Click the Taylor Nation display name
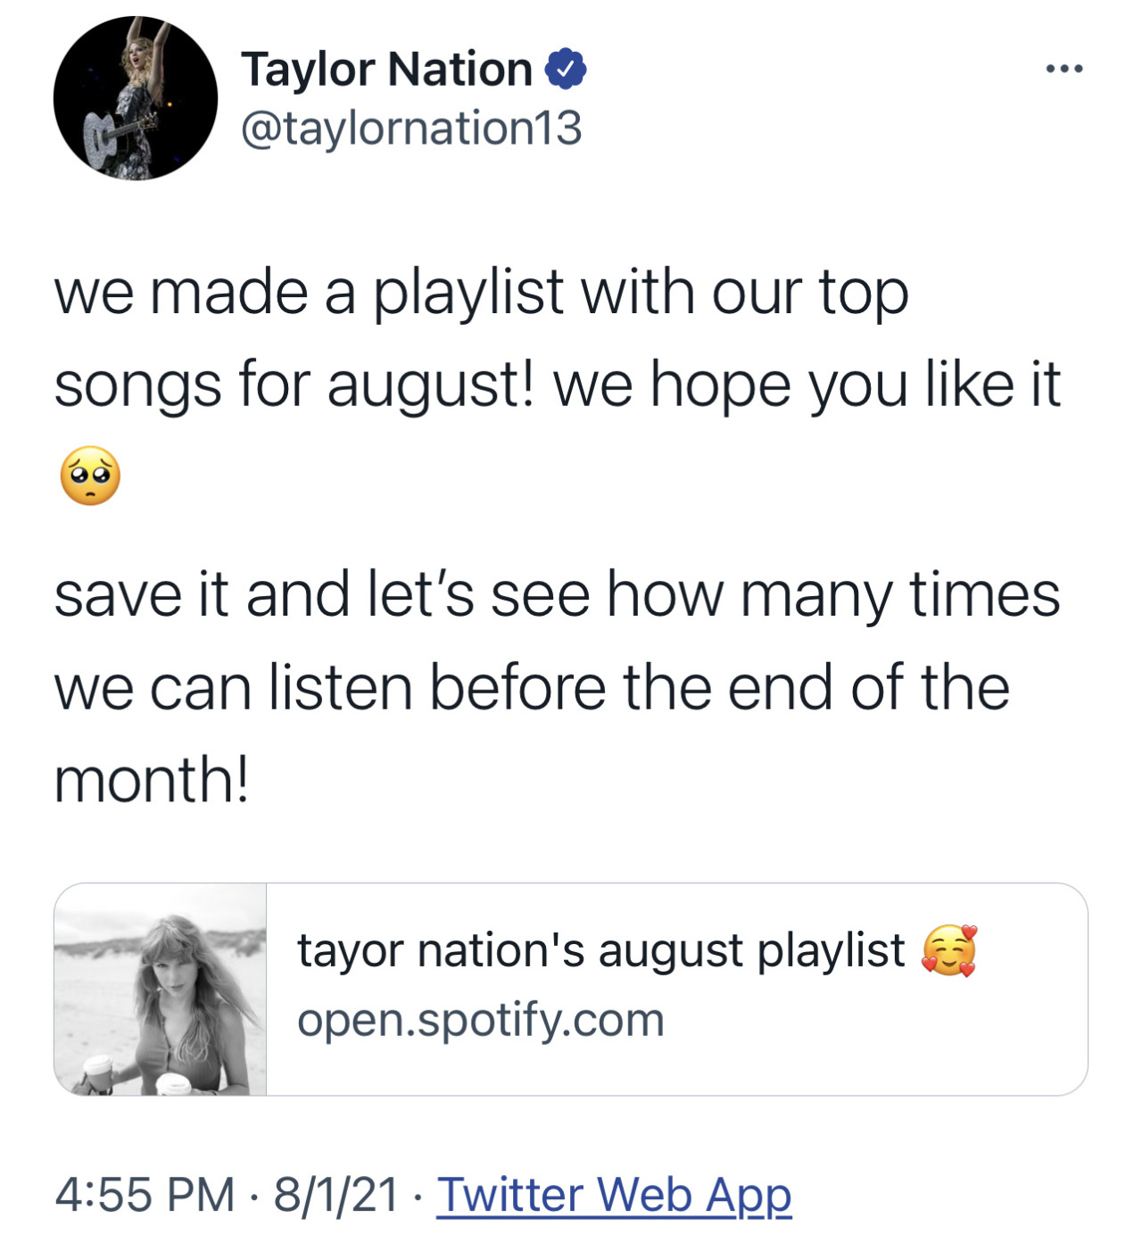The width and height of the screenshot is (1142, 1251). (386, 70)
